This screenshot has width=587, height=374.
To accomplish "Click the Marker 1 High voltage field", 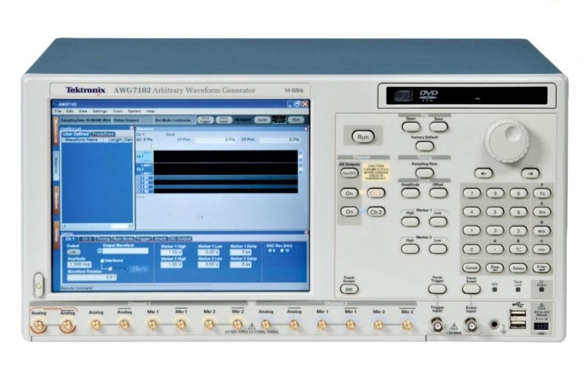I will (170, 252).
